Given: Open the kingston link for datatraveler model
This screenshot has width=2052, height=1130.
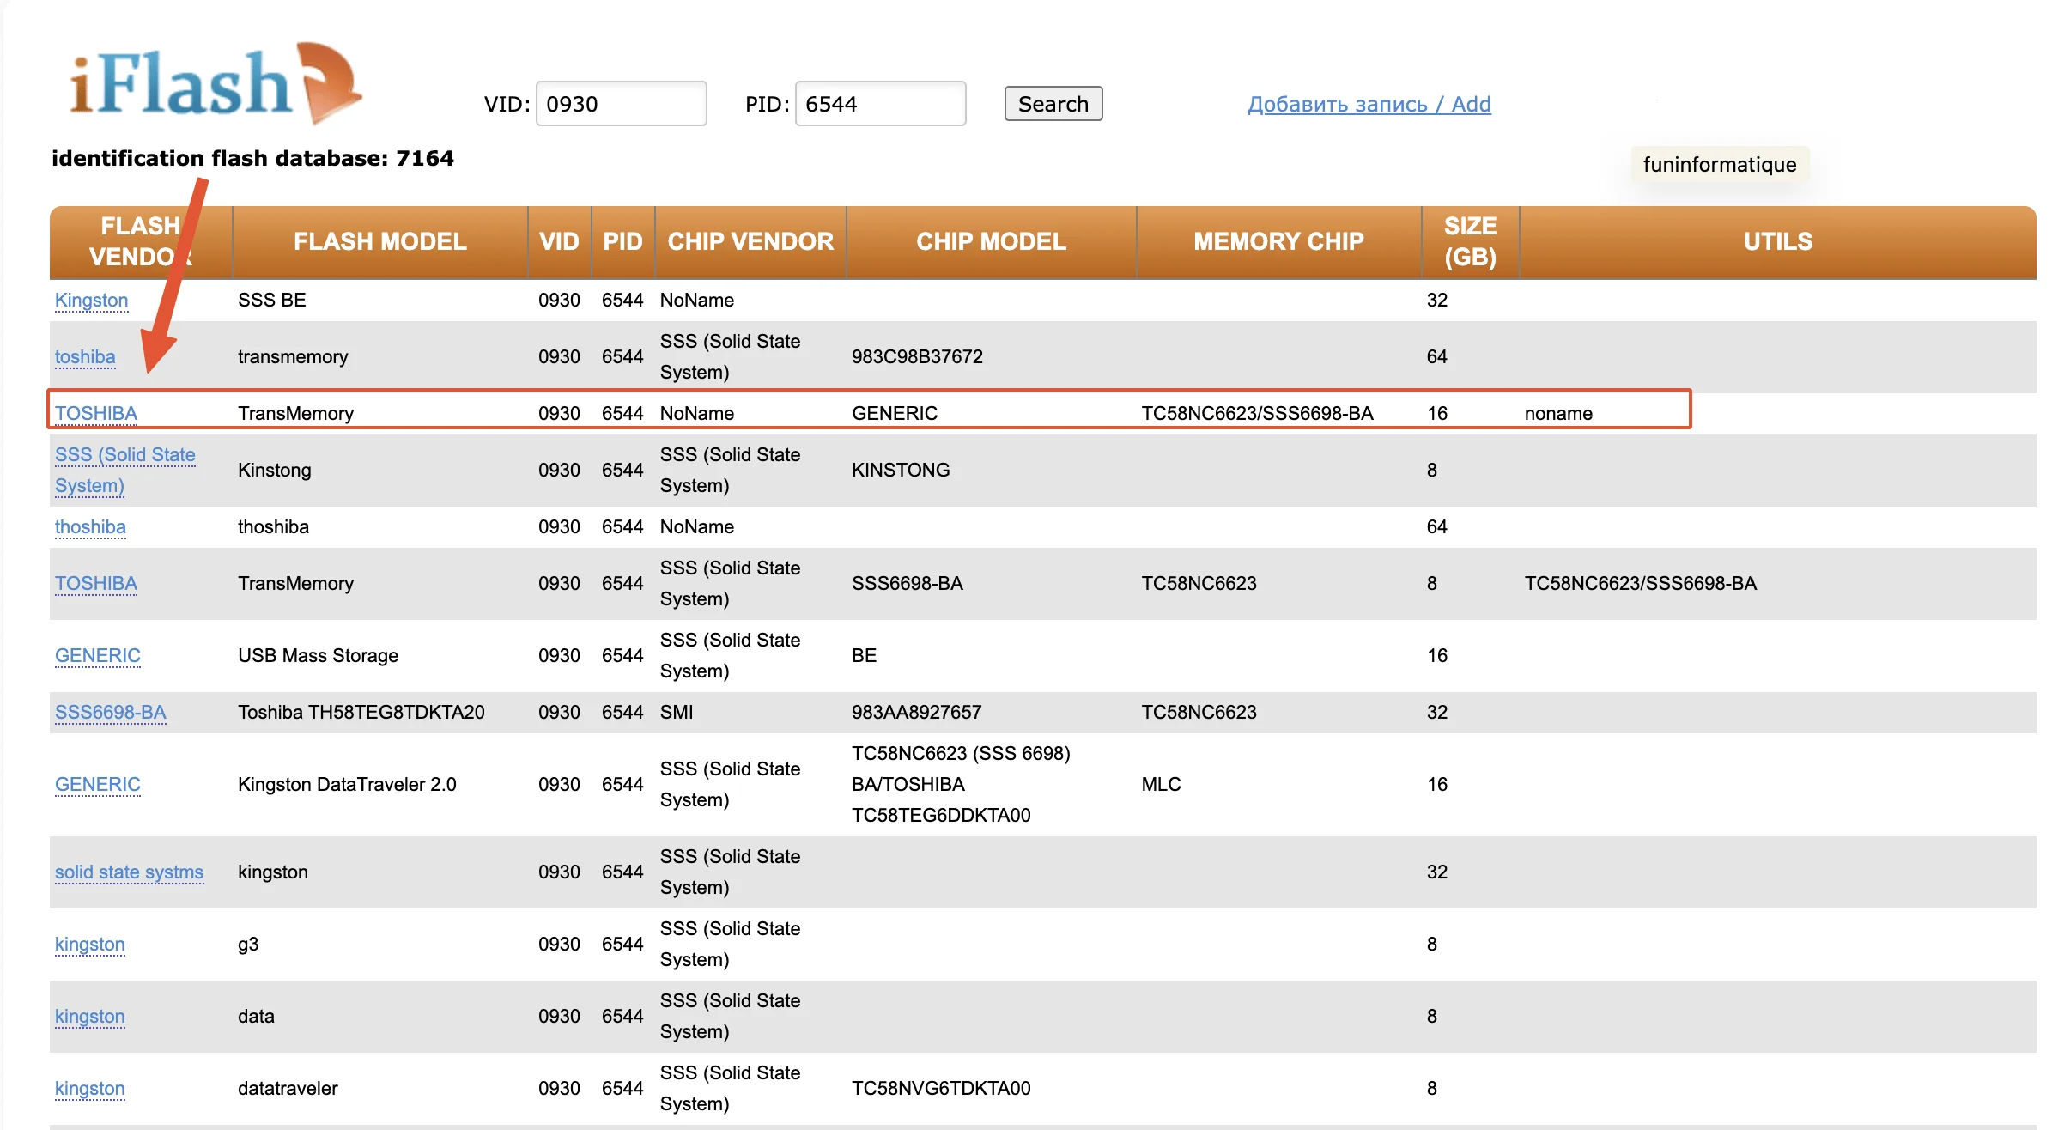Looking at the screenshot, I should point(89,1089).
